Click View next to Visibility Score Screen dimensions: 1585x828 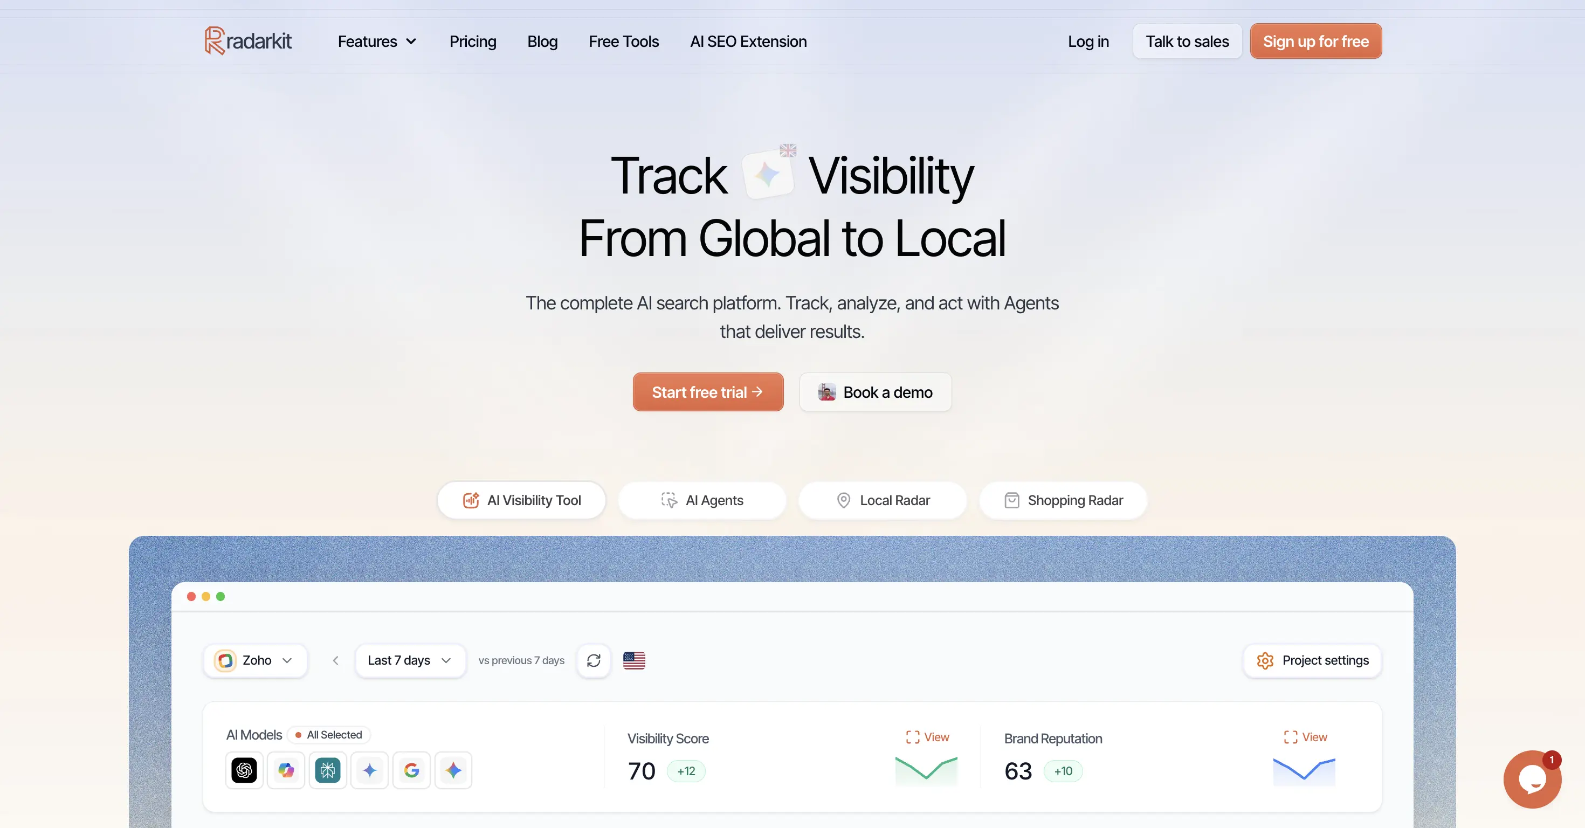(x=928, y=737)
